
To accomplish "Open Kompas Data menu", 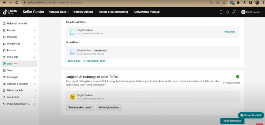I will point(58,12).
